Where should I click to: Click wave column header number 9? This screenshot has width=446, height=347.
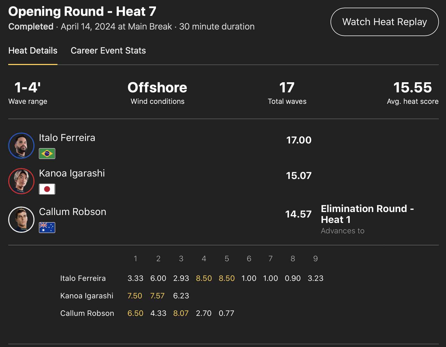point(315,259)
